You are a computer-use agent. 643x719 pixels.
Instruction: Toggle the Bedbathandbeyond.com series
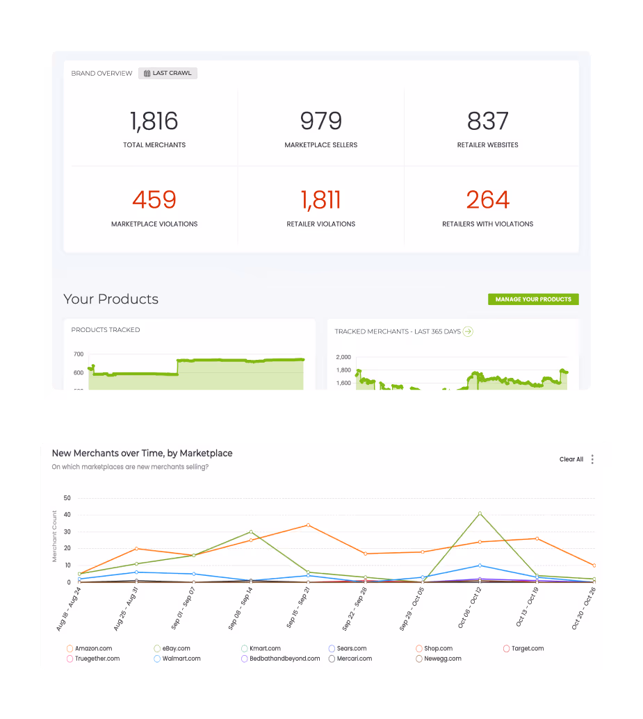pos(243,659)
